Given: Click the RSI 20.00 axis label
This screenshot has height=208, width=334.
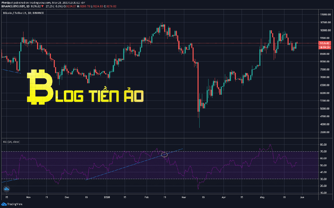Looking at the screenshot, I should pyautogui.click(x=324, y=186).
